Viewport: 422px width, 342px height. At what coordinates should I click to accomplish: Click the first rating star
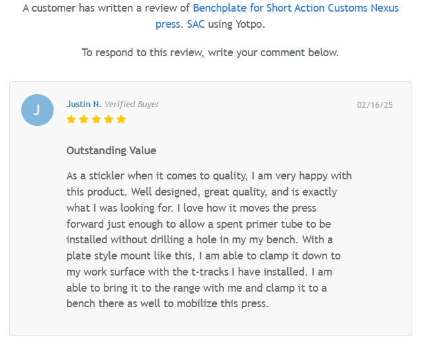coord(71,119)
